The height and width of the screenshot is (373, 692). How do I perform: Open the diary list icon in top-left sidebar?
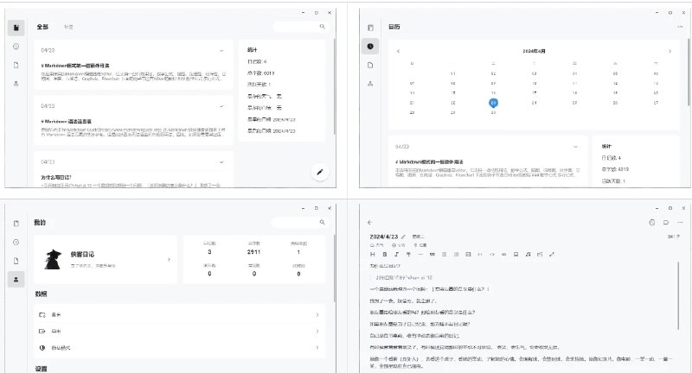click(16, 28)
